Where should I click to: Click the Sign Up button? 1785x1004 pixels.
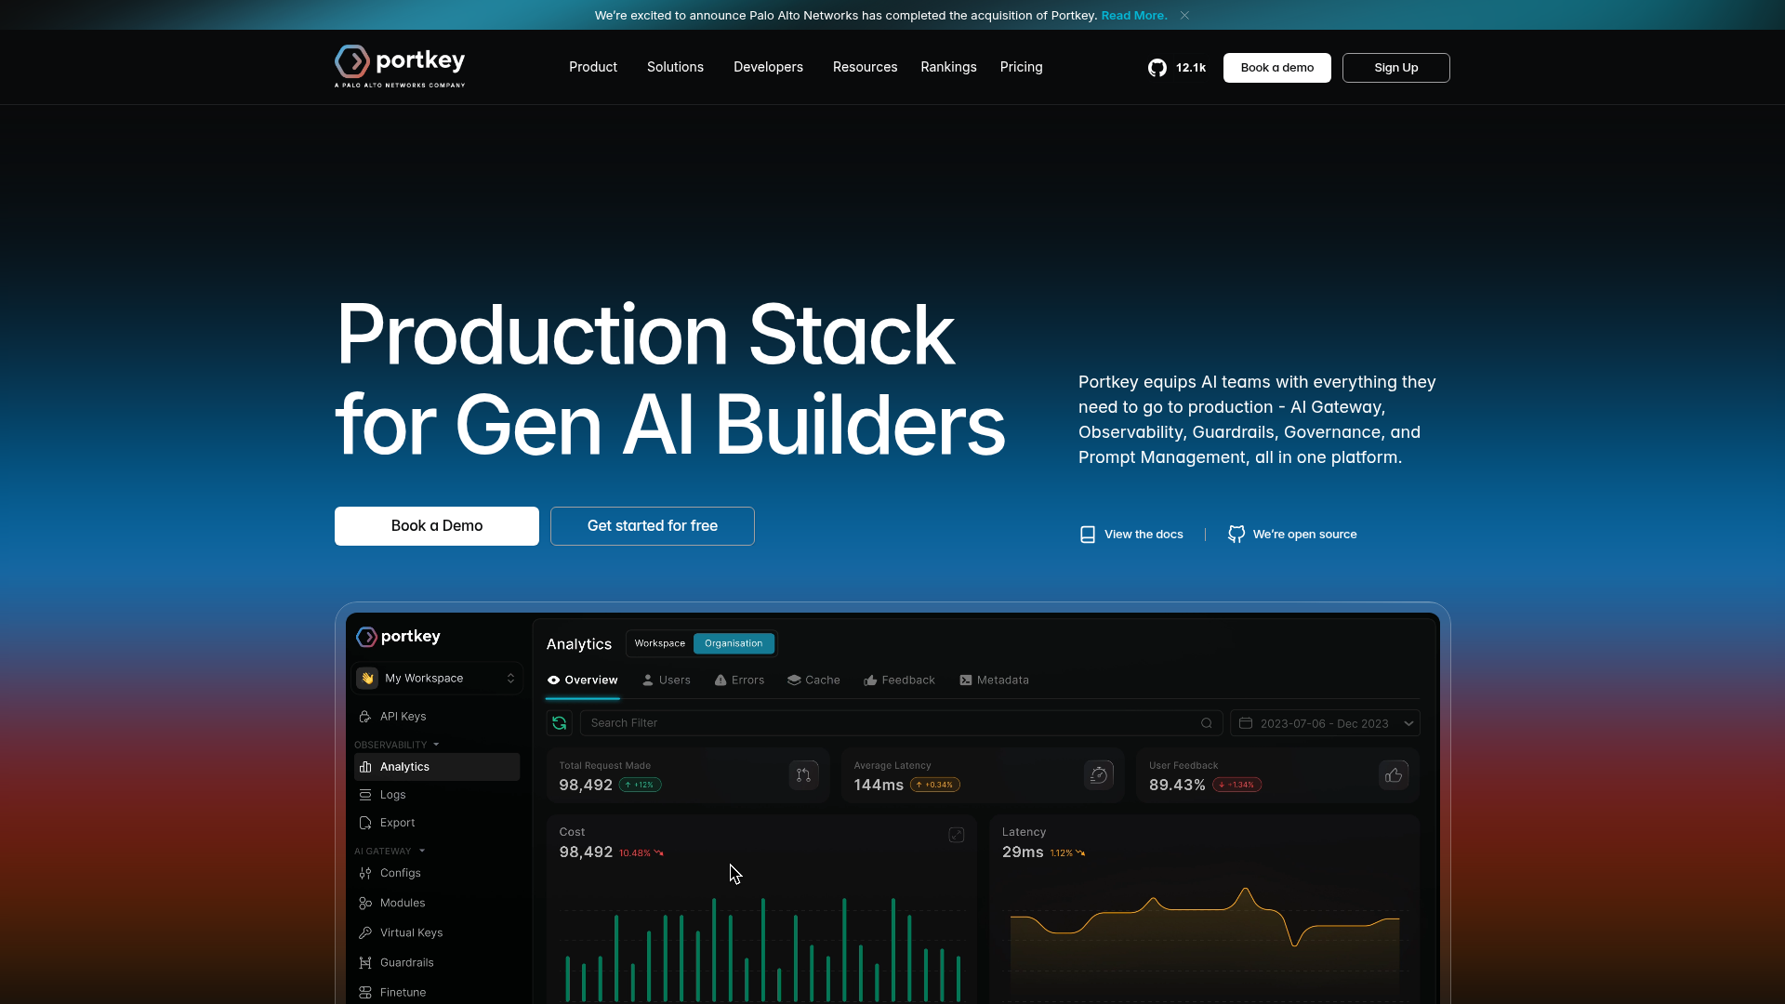coord(1395,68)
